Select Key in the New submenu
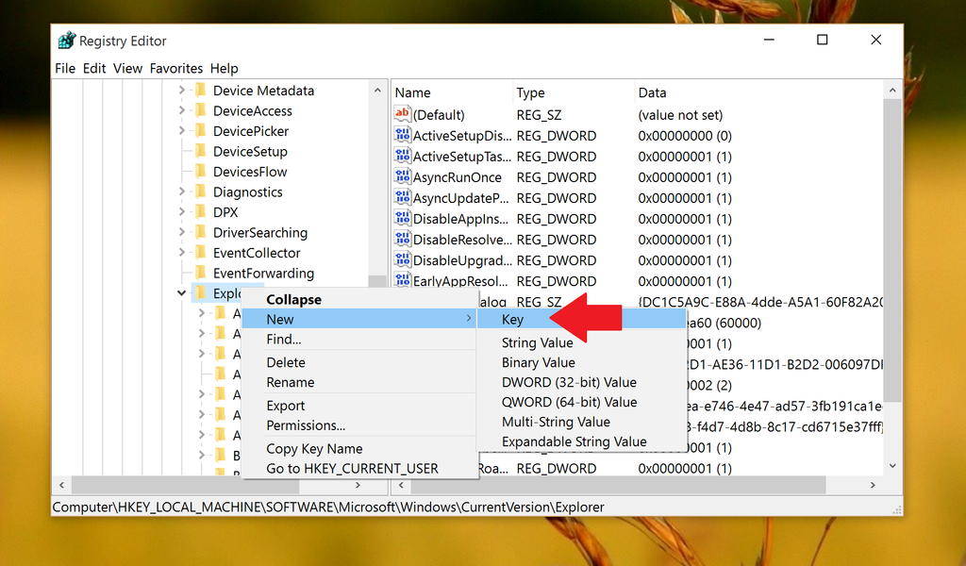Screen dimensions: 966x566 pos(581,319)
